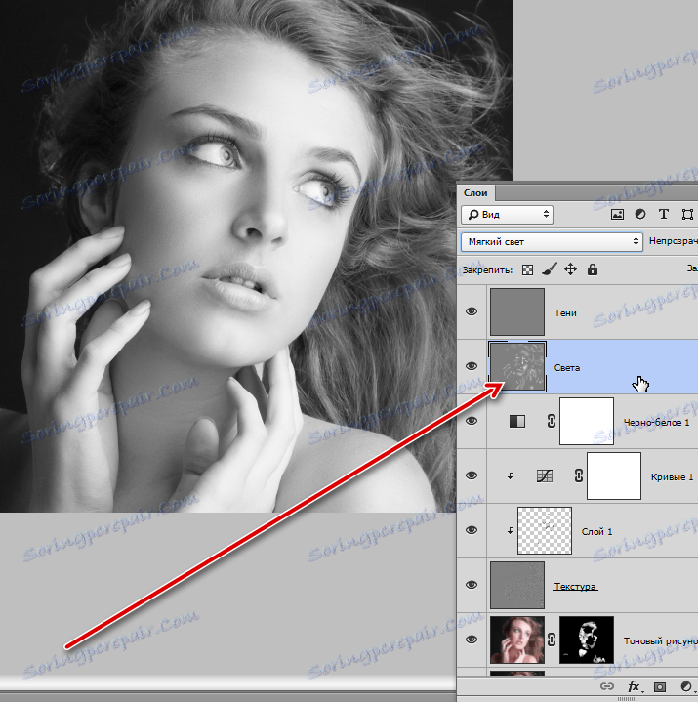The width and height of the screenshot is (698, 702).
Task: Hide the Текстура layer
Action: coord(472,585)
